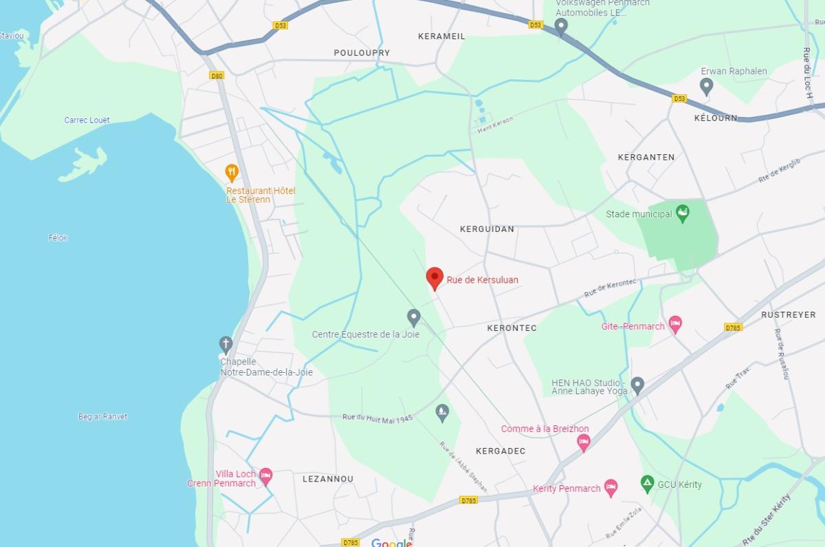Open the Gîte Penmarch lodging icon

click(x=675, y=325)
